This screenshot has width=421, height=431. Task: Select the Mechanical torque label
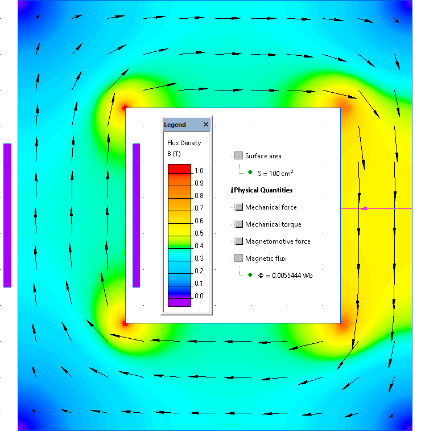pyautogui.click(x=273, y=224)
